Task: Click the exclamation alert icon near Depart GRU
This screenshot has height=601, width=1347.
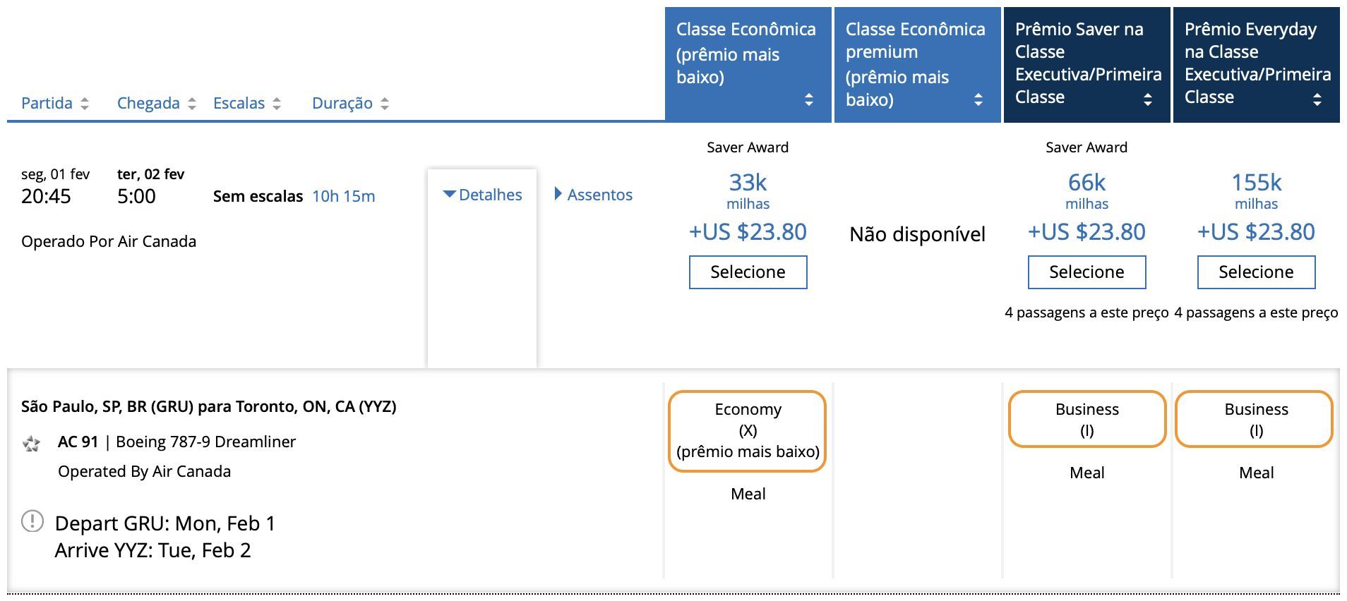Action: [32, 521]
